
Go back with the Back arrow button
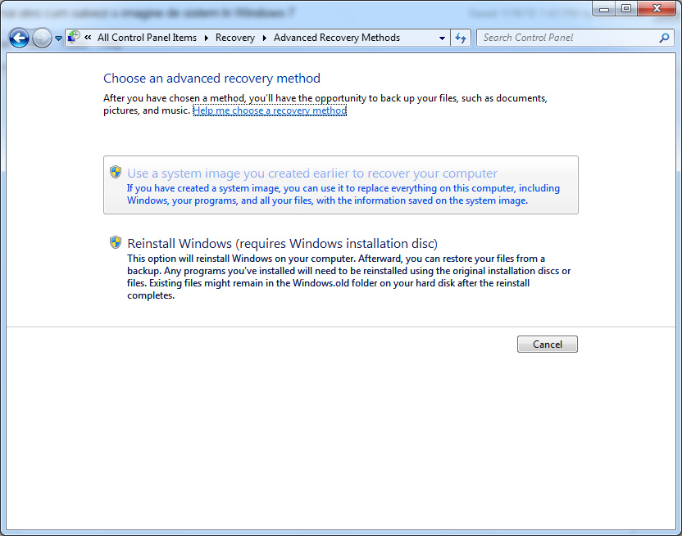(19, 38)
